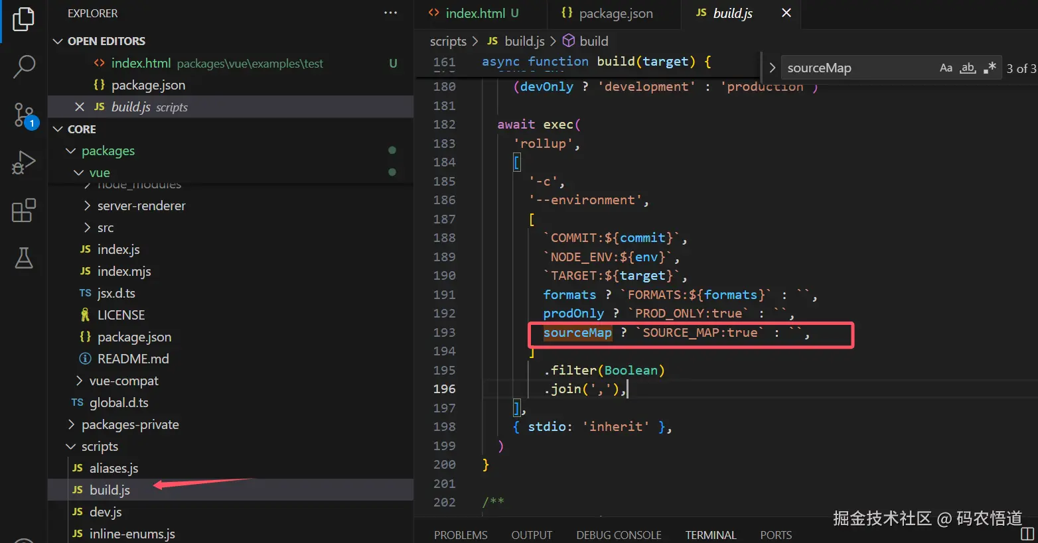Select the build.js editor tab
The width and height of the screenshot is (1038, 543).
click(x=732, y=13)
